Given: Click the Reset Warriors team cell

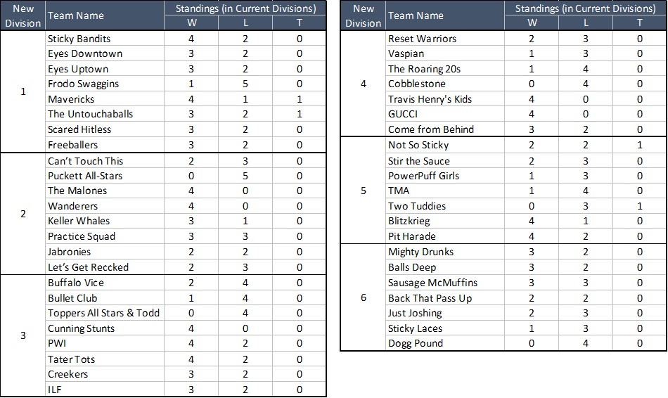Looking at the screenshot, I should pos(422,39).
